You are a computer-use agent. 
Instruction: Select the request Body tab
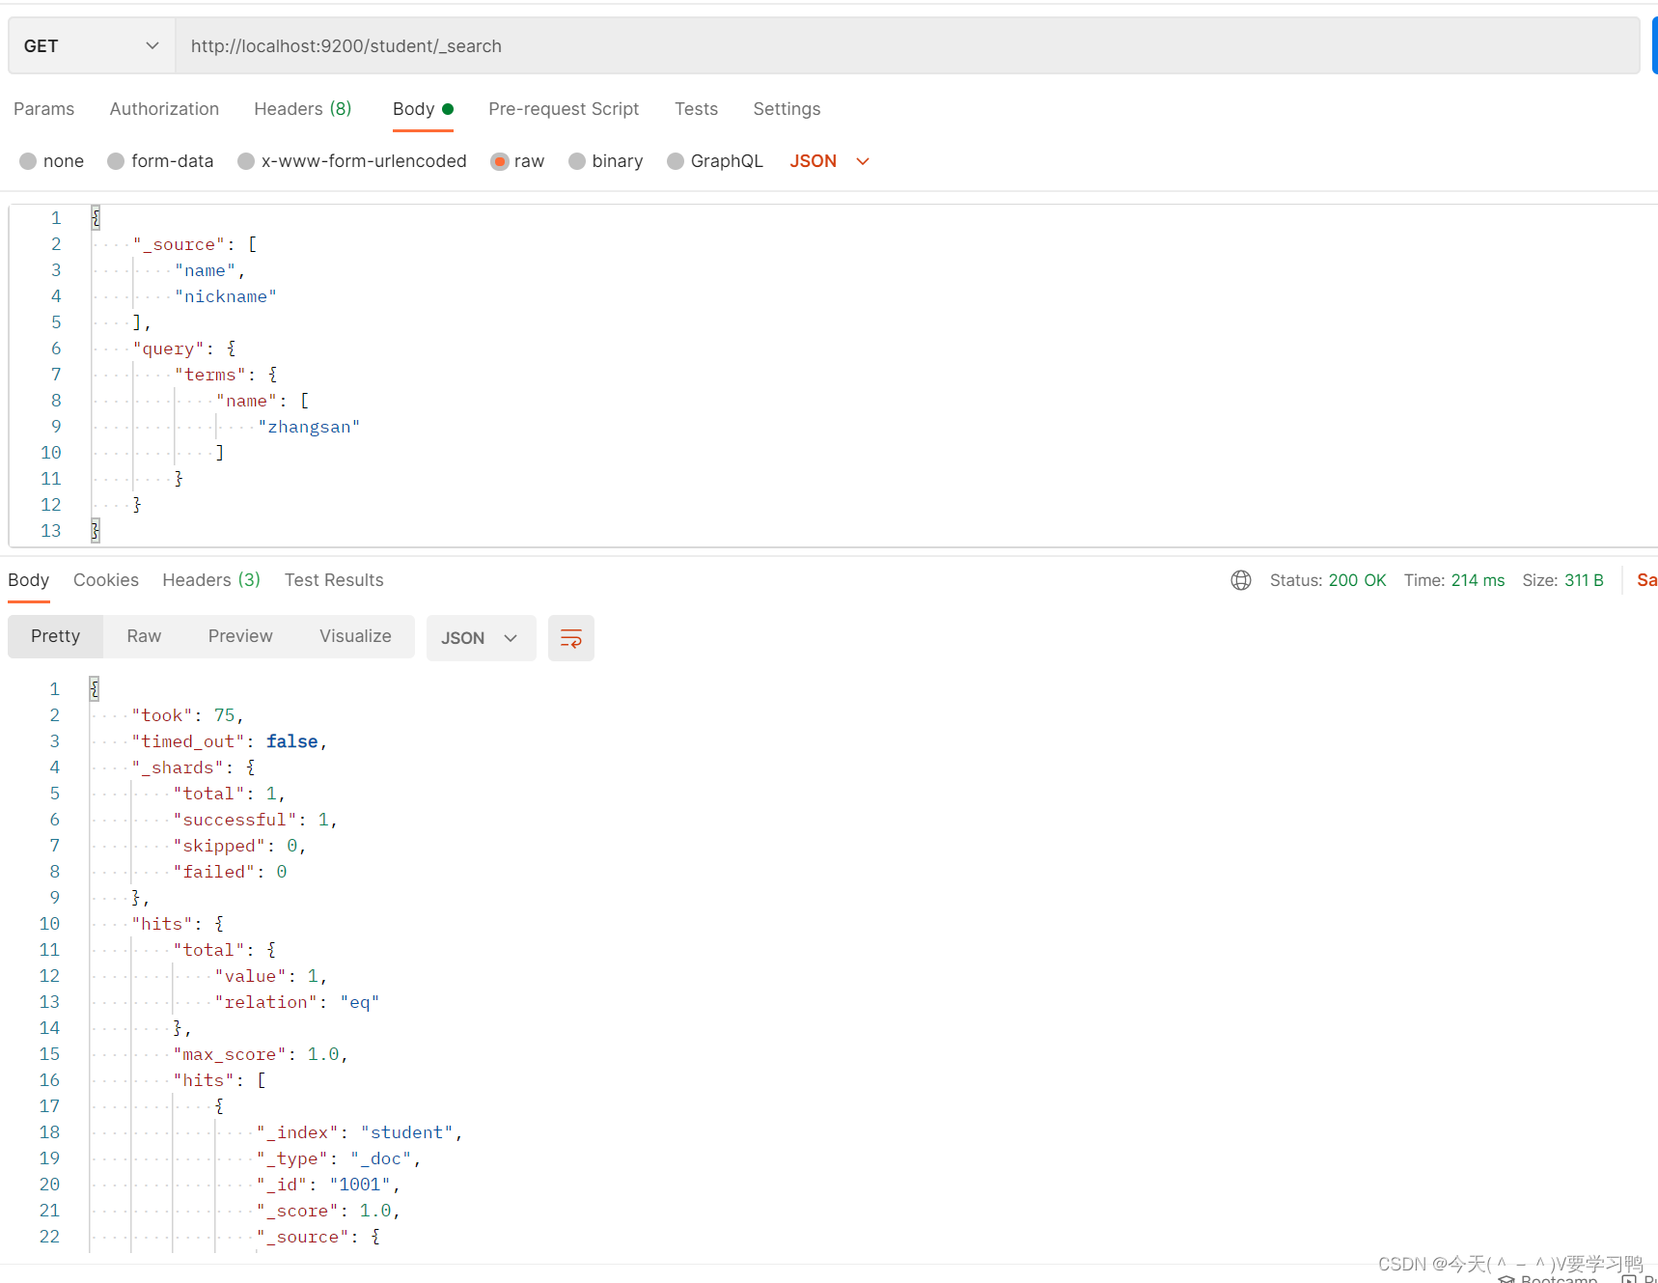pos(423,109)
